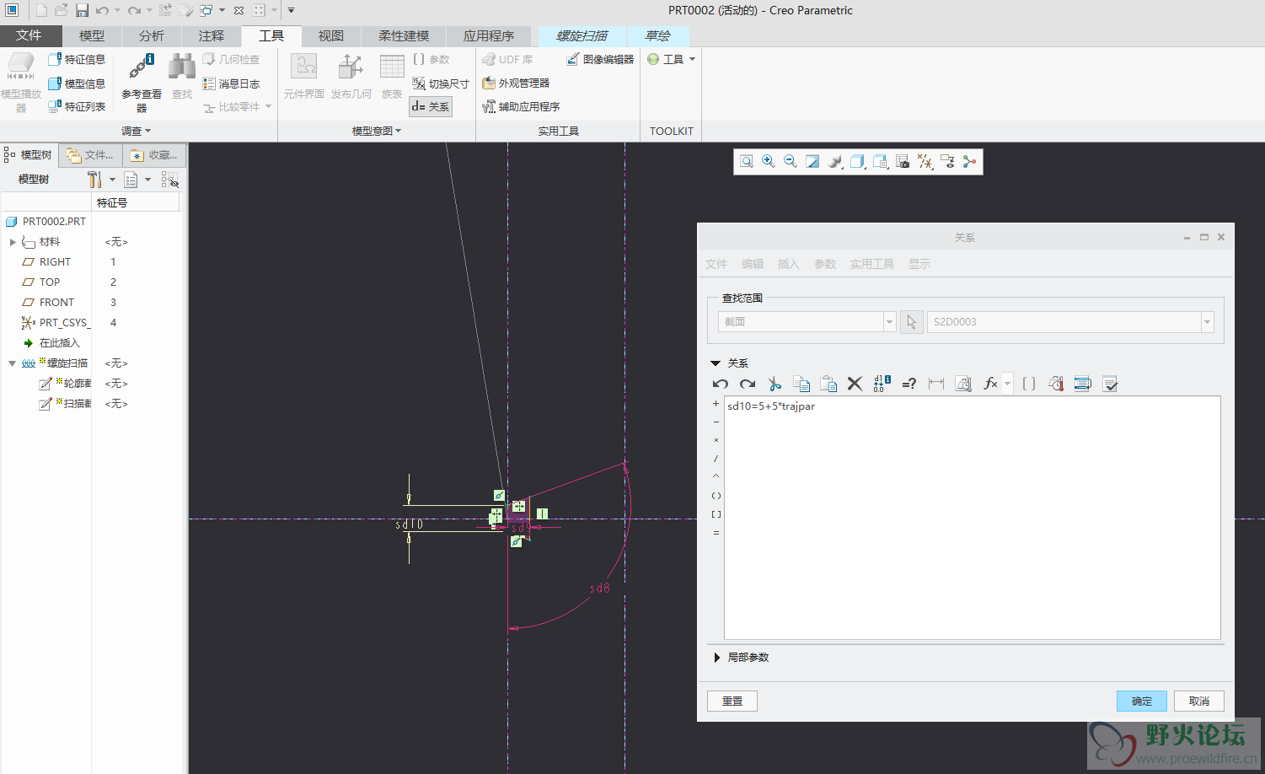Image resolution: width=1265 pixels, height=774 pixels.
Task: Click the Save icon in quick access toolbar
Action: click(82, 10)
